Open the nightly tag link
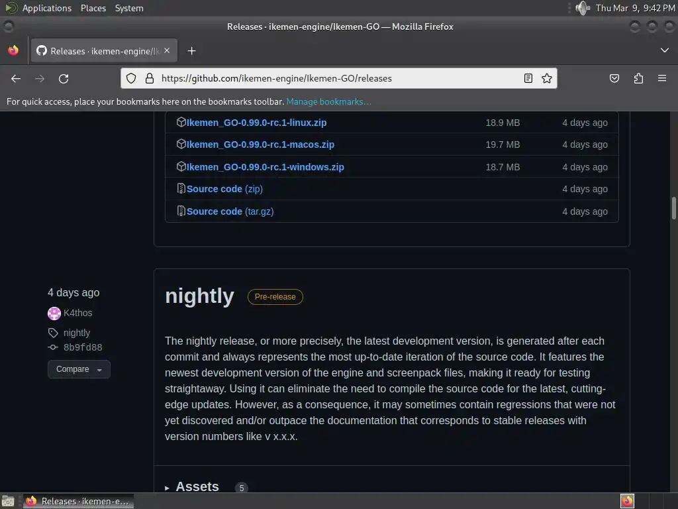The image size is (678, 509). pos(77,333)
